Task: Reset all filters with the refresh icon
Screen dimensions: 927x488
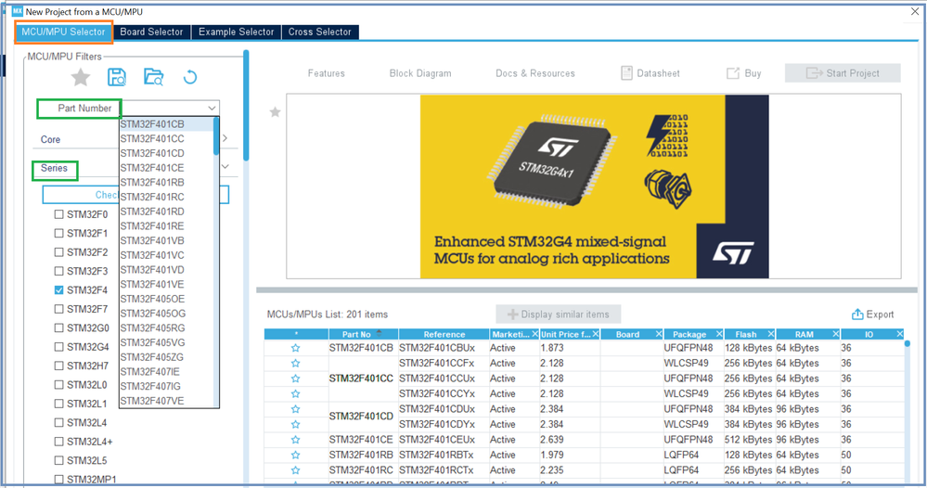Action: (x=190, y=77)
